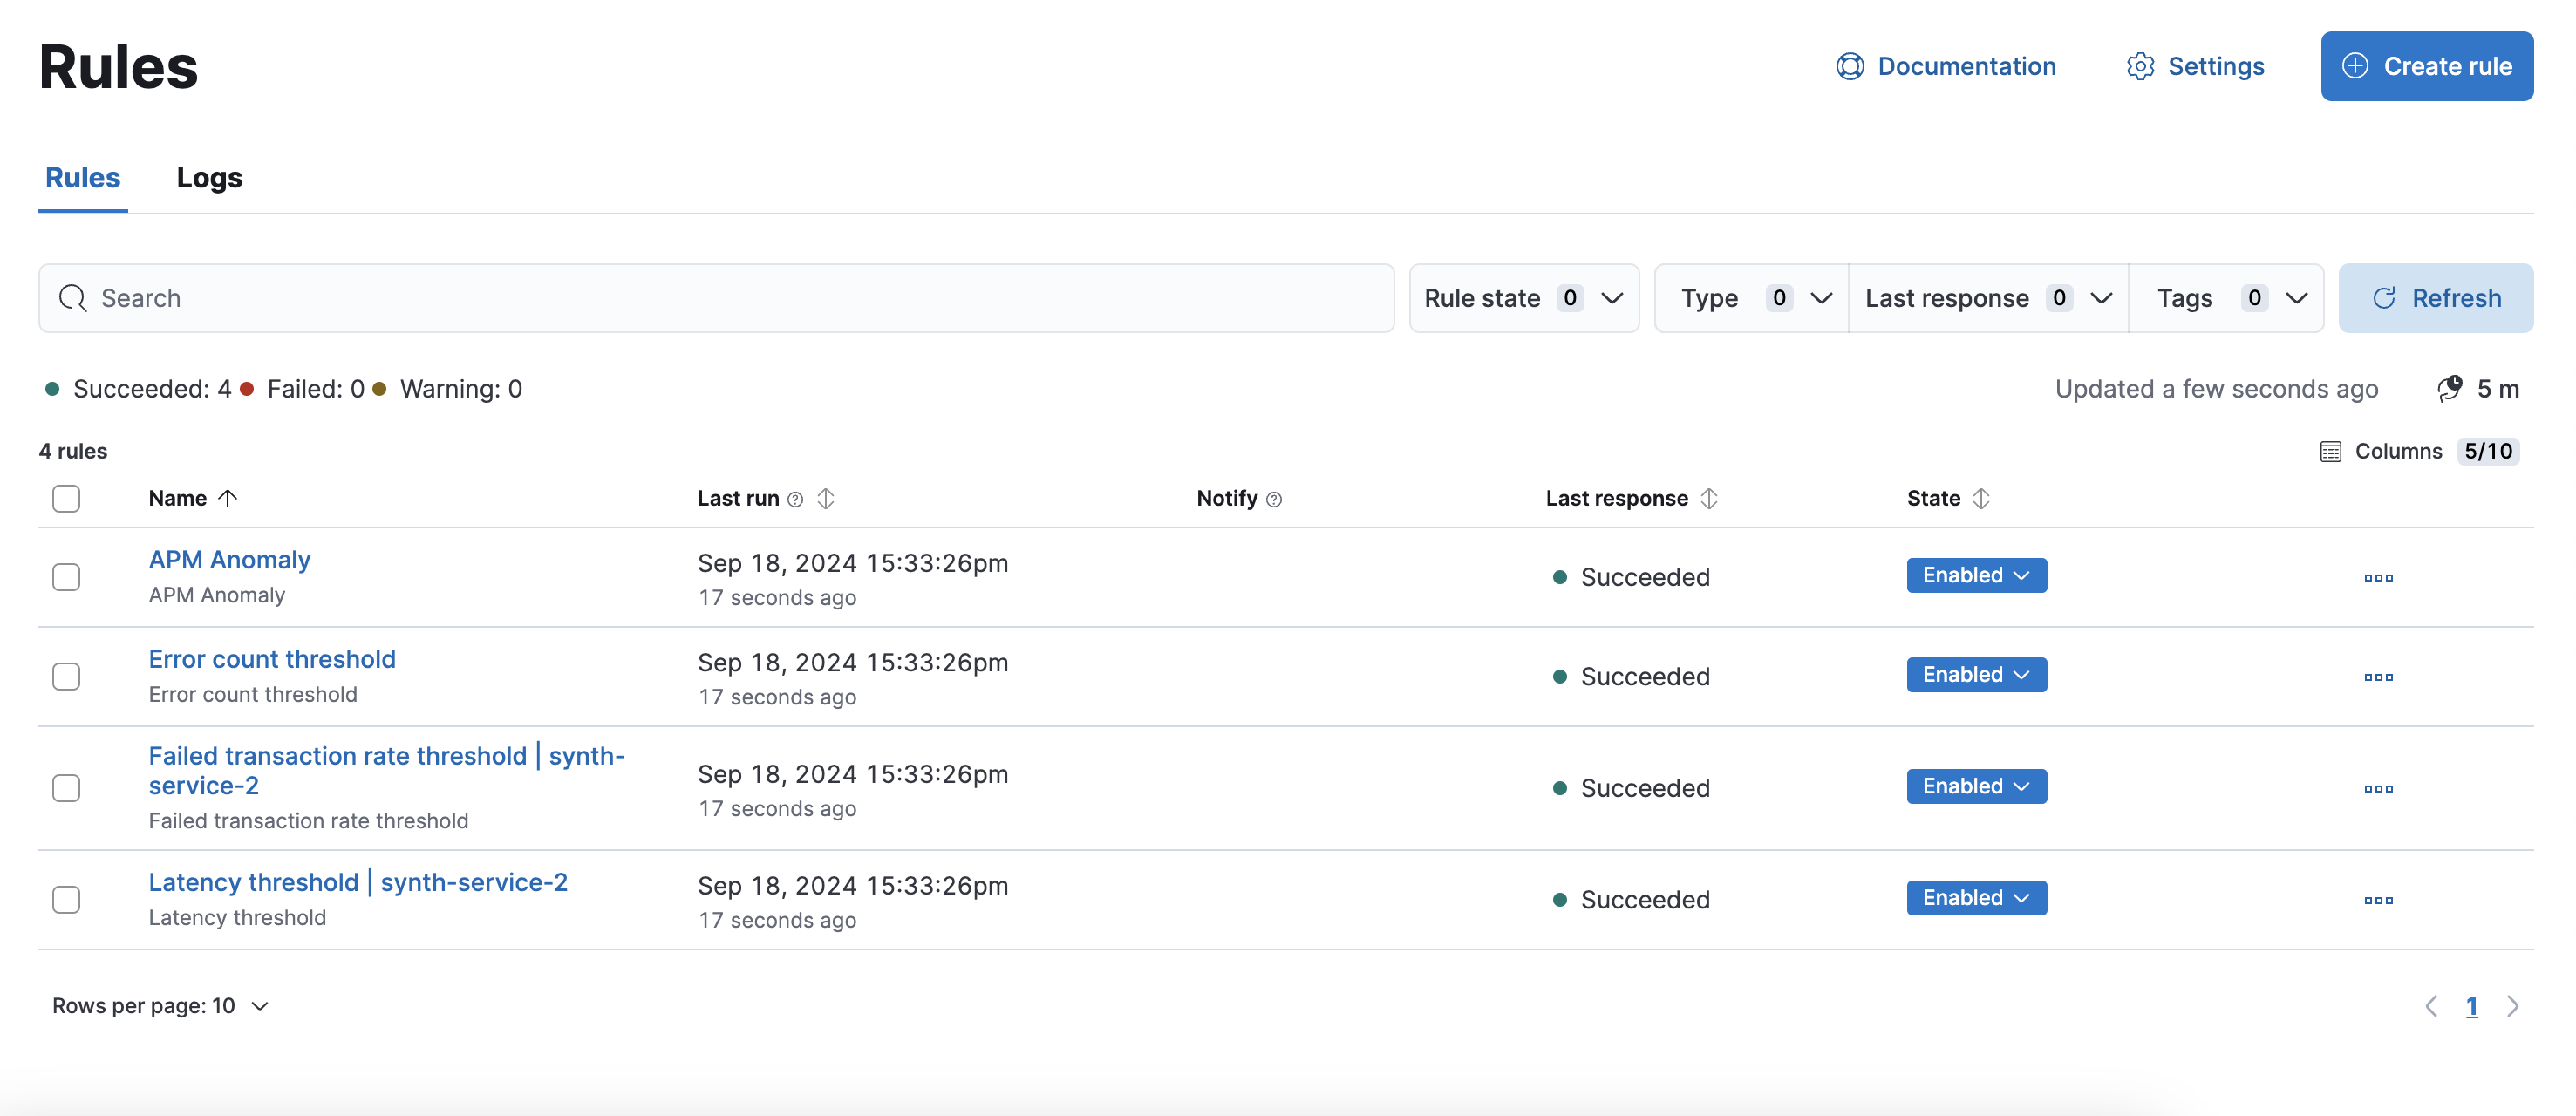Open actions menu for Latency threshold

pyautogui.click(x=2378, y=899)
